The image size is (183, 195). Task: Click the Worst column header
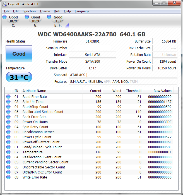pos(113,91)
